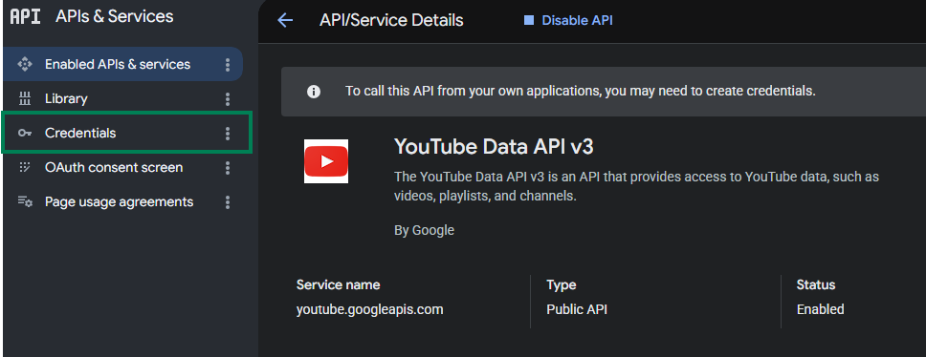Go back using the left arrow
This screenshot has width=926, height=357.
click(285, 21)
